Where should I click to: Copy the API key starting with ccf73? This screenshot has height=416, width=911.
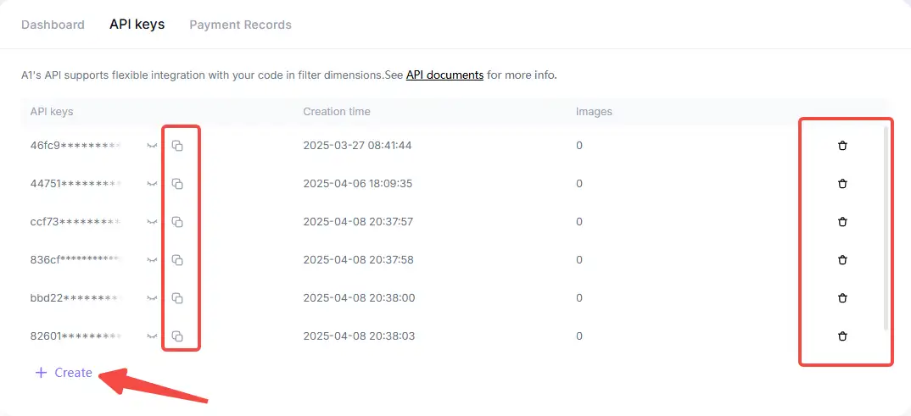point(177,222)
